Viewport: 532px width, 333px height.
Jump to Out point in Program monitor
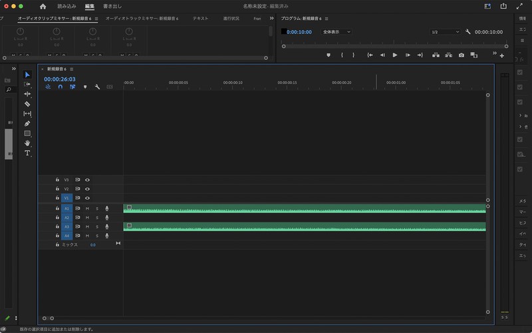[x=420, y=55]
